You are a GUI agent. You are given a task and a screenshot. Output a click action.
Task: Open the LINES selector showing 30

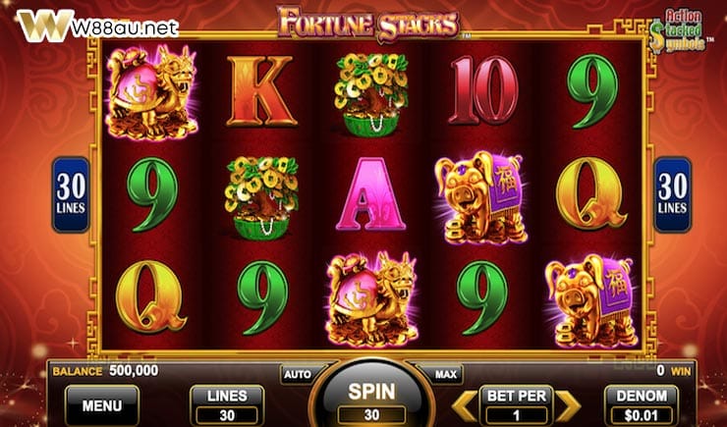(x=227, y=405)
